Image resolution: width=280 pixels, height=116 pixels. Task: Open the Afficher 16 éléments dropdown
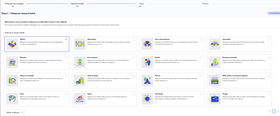tap(14, 112)
